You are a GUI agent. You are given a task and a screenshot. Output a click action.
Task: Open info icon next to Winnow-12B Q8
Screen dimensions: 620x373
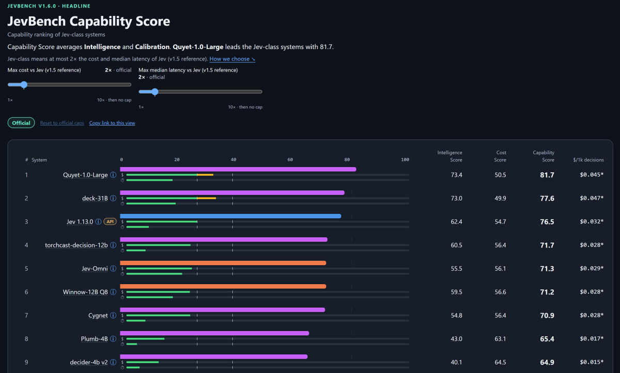tap(113, 292)
